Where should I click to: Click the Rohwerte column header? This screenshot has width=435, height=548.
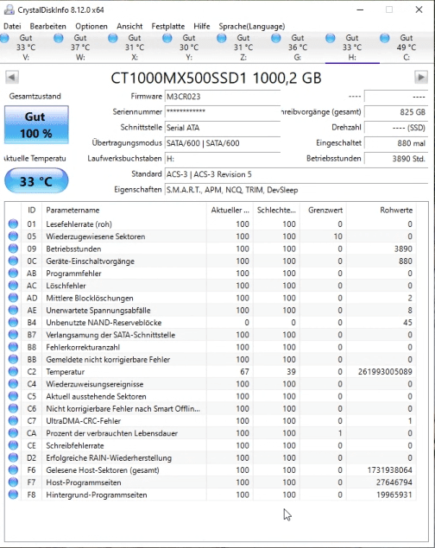coord(381,210)
